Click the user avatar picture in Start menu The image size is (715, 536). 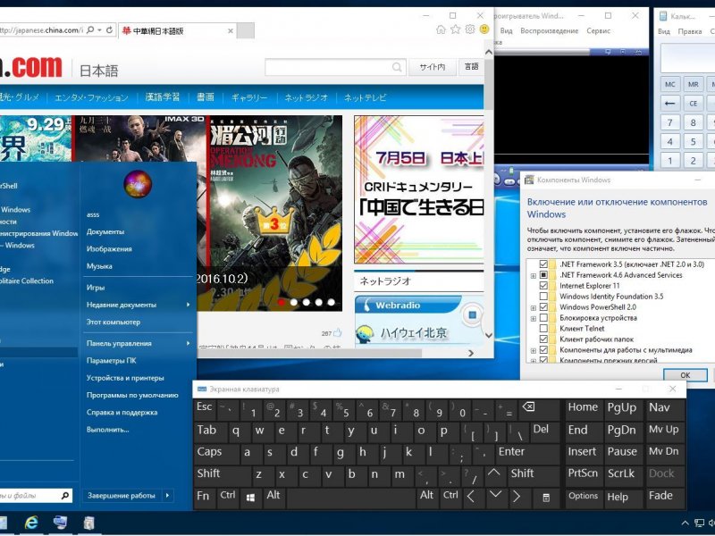[138, 184]
